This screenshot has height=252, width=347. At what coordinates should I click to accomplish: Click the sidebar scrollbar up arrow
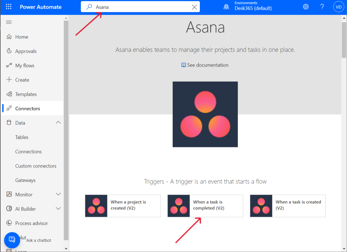[x=66, y=18]
